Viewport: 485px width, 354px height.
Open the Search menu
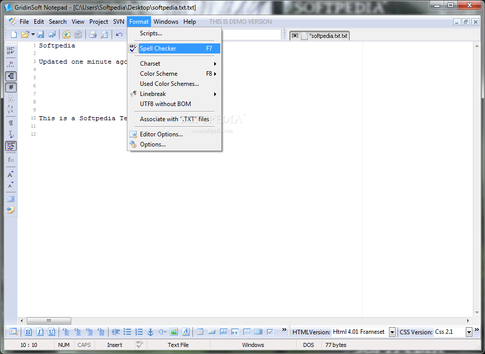58,22
